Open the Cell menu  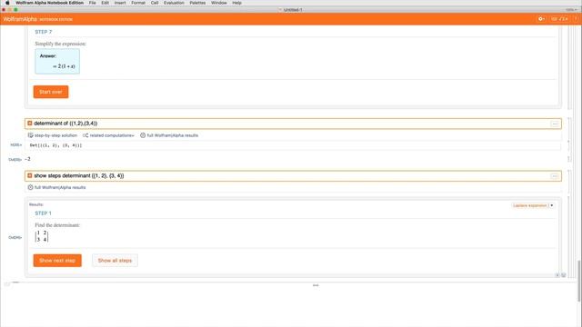coord(155,3)
